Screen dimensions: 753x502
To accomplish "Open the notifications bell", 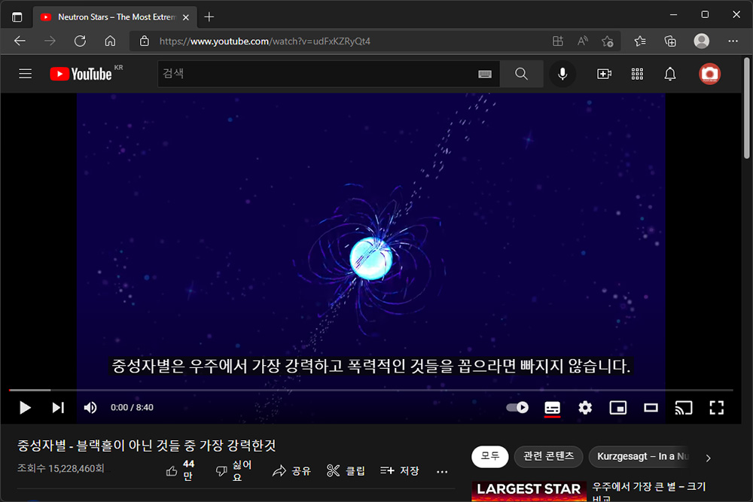I will (x=670, y=74).
